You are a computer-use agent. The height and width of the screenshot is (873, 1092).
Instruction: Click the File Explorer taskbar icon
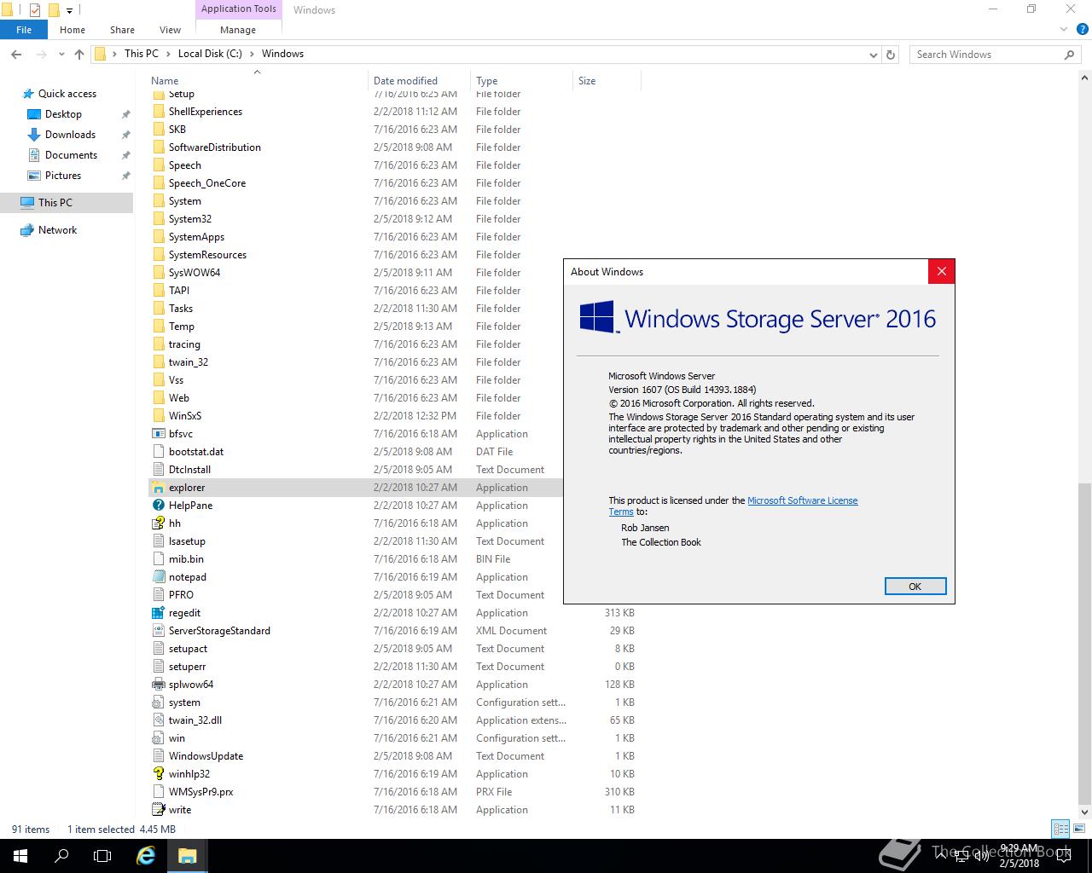[x=187, y=856]
